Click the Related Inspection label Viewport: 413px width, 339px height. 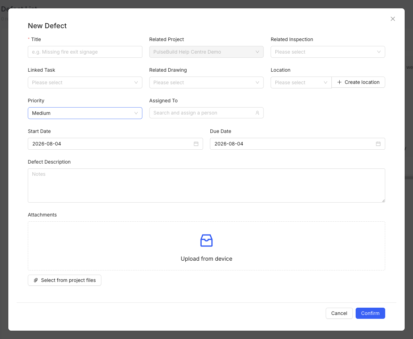click(x=292, y=39)
